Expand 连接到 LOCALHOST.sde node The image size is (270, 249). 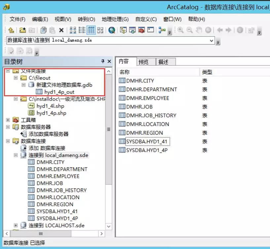16,225
